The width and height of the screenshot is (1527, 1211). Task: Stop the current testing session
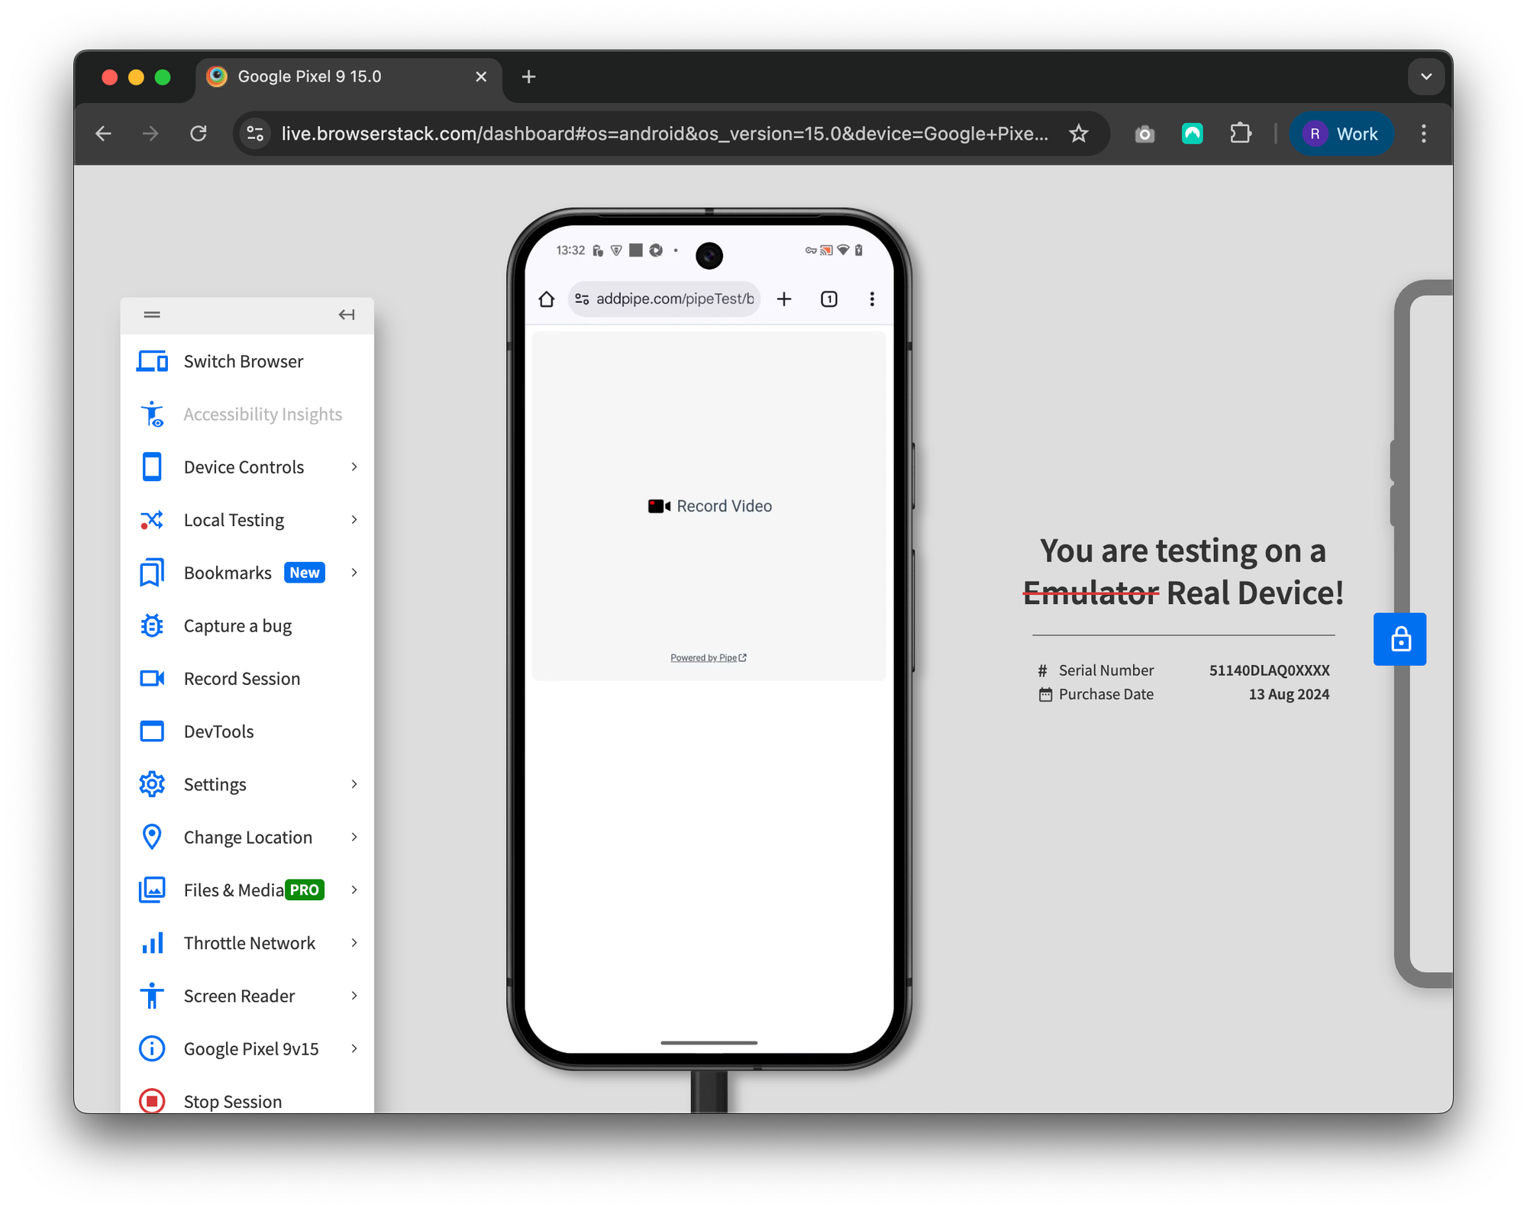[232, 1101]
